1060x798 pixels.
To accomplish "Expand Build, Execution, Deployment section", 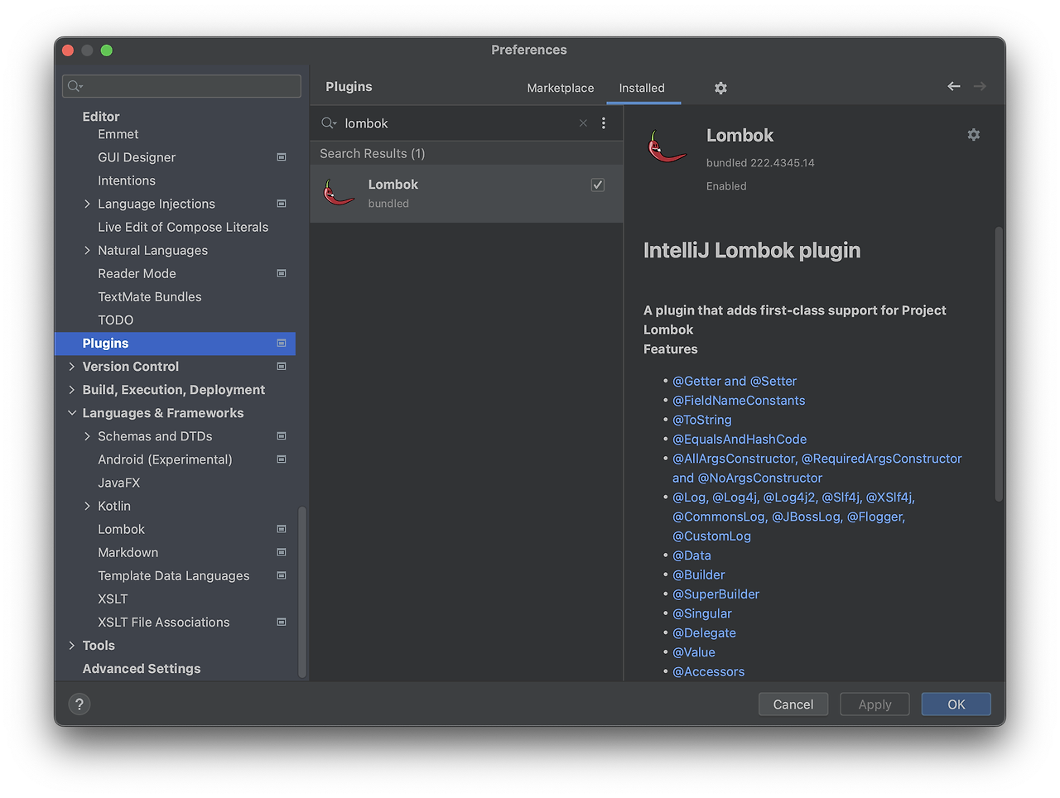I will (x=72, y=389).
